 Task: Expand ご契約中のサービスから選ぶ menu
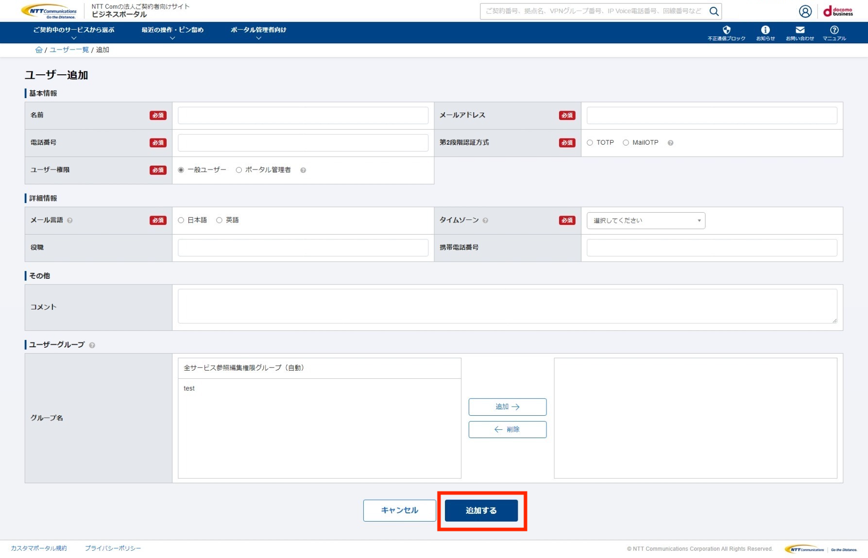point(74,33)
